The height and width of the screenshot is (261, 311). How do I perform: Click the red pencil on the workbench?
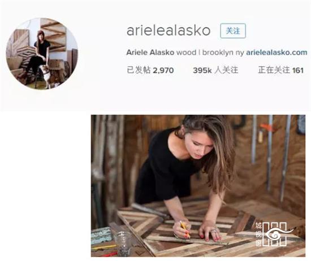[110, 254]
